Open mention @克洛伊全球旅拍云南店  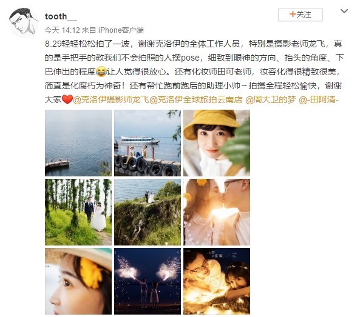pos(195,99)
